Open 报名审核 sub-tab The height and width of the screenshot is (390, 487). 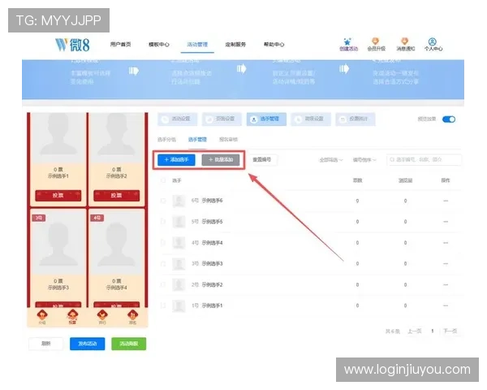[x=228, y=139]
